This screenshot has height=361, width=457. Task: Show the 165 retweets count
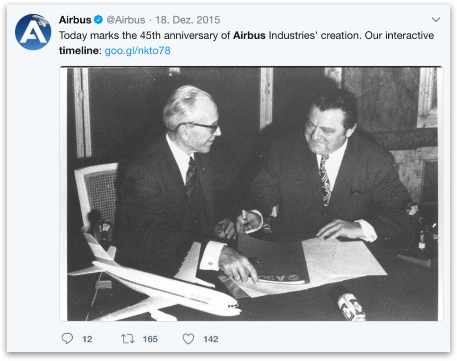[x=150, y=339]
